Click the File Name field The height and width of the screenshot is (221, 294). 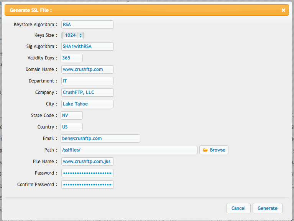[87, 162]
